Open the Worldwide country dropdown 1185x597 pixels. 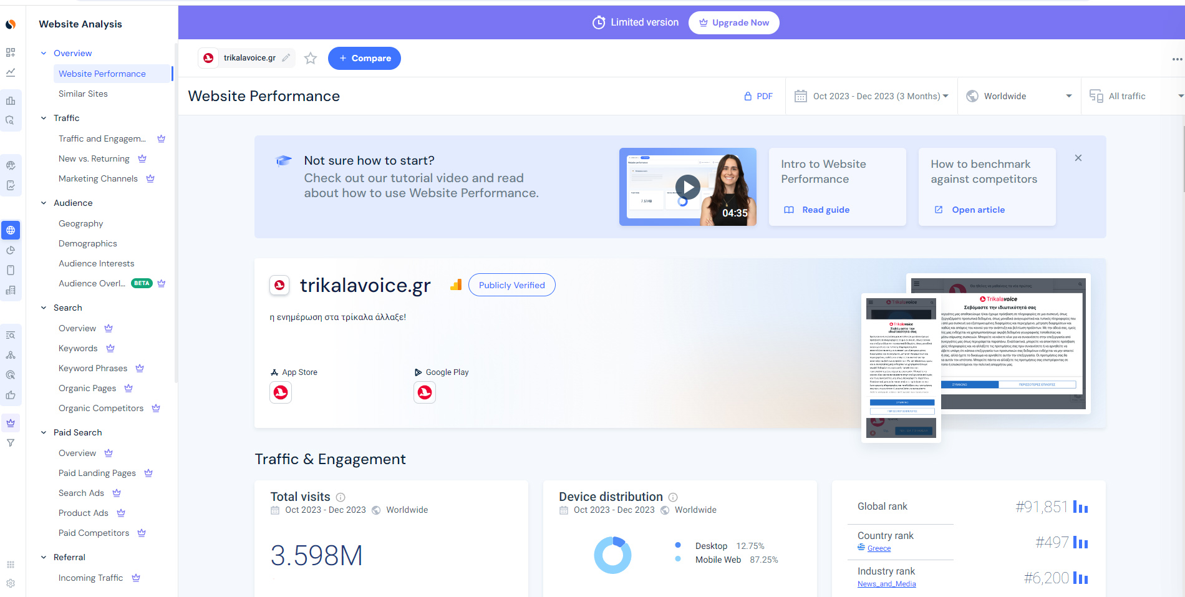click(1019, 96)
